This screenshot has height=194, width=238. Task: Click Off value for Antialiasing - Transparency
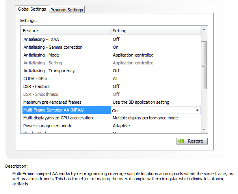(x=116, y=71)
